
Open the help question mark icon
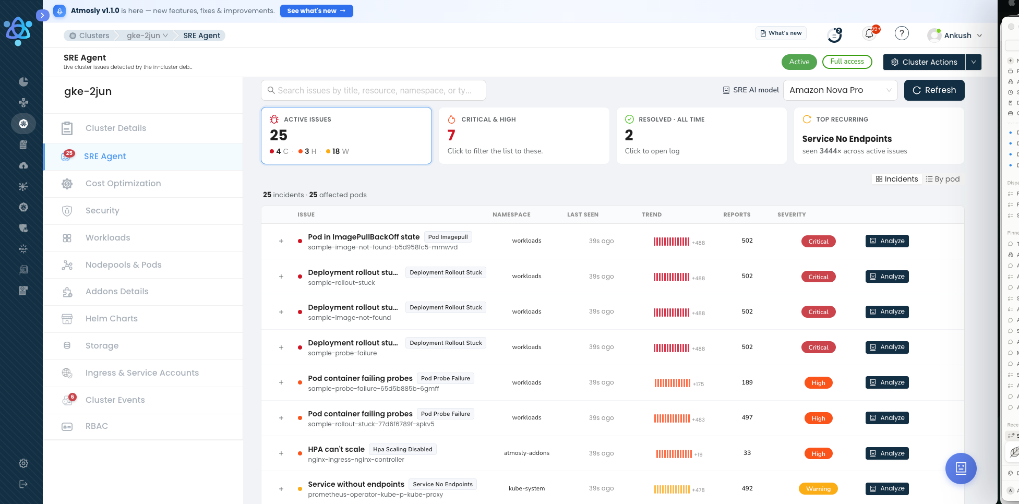902,34
